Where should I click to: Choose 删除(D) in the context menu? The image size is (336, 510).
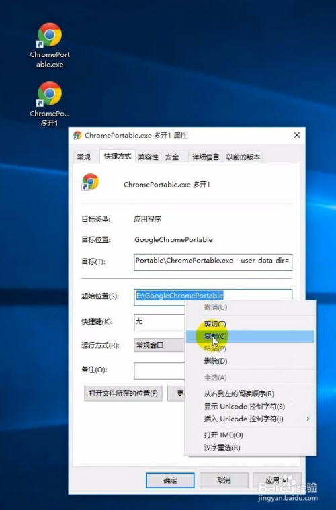[250, 361]
